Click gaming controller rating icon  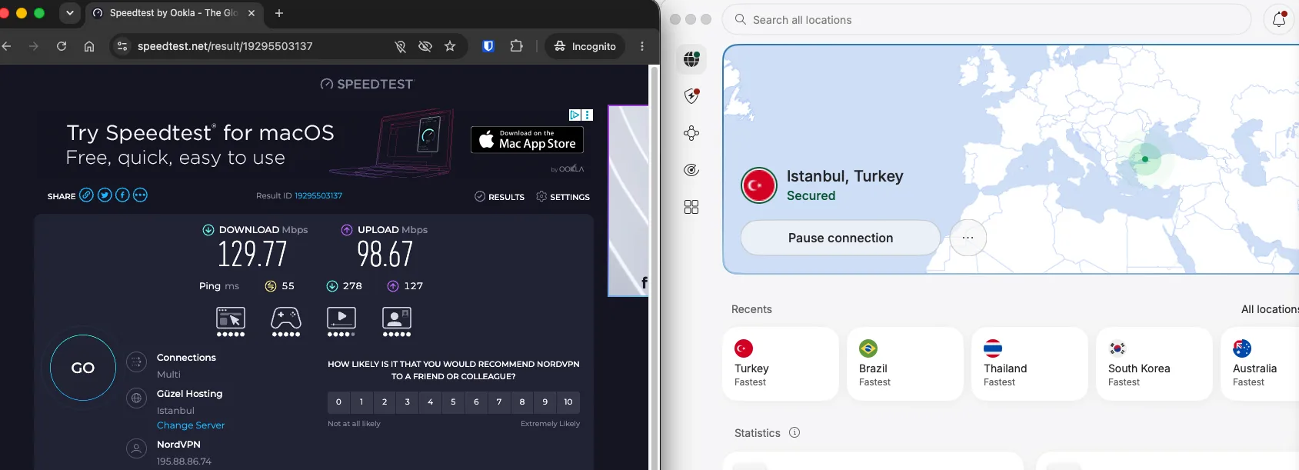pos(286,322)
